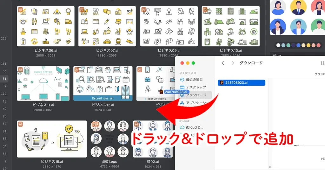Click the Finder view mode icon

[x=323, y=63]
